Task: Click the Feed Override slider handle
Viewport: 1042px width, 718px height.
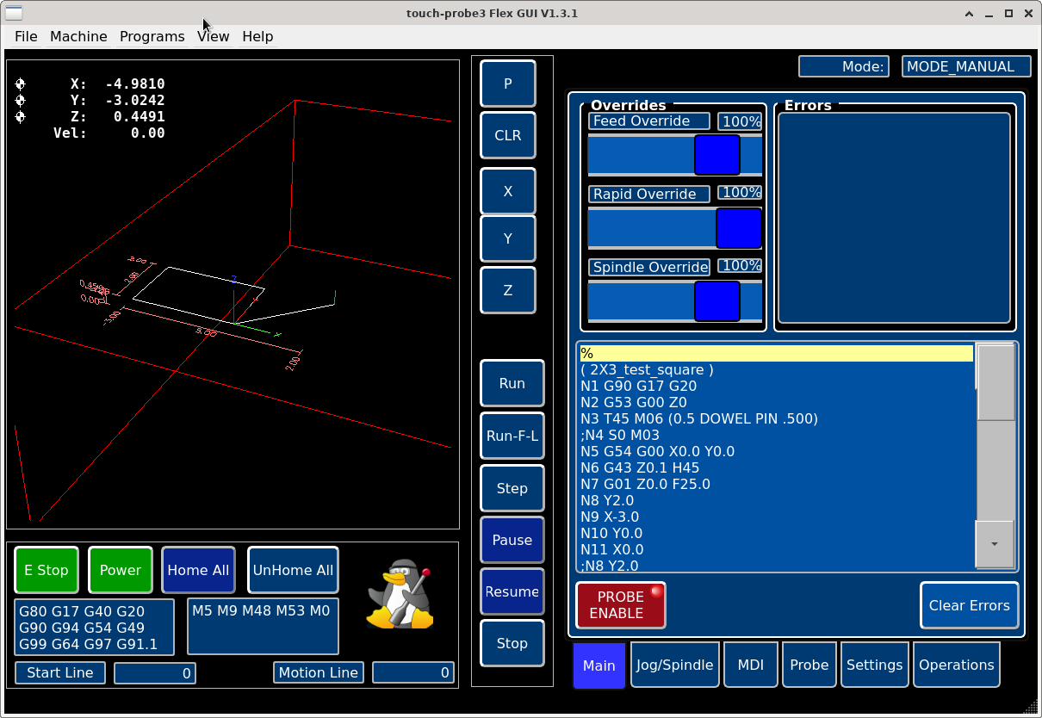Action: 716,155
